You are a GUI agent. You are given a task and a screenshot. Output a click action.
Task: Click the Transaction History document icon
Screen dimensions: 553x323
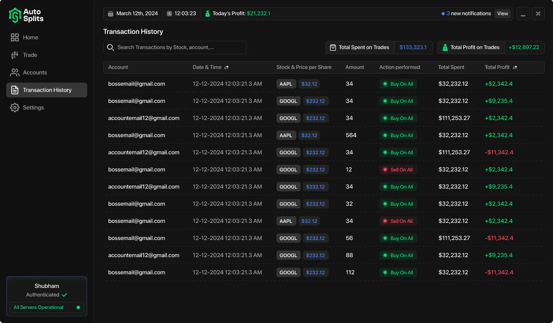click(x=15, y=90)
